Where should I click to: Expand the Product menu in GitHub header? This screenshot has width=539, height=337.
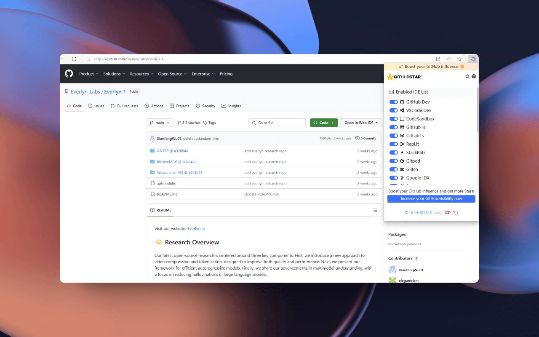[x=89, y=74]
